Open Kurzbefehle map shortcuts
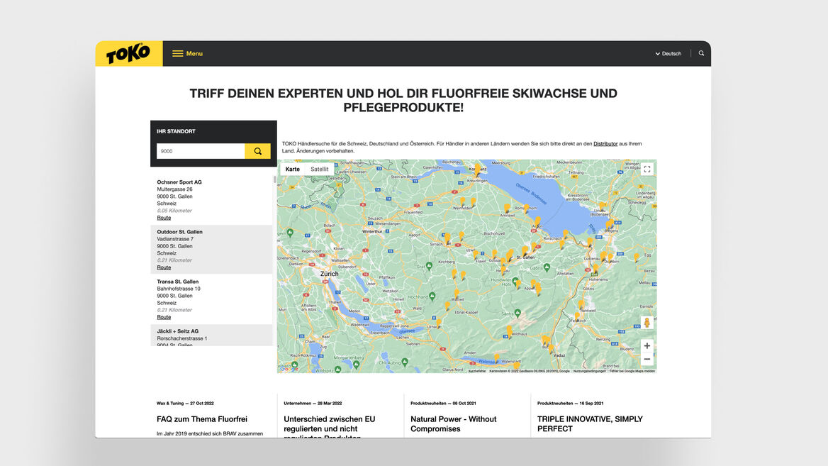The width and height of the screenshot is (828, 466). click(477, 371)
